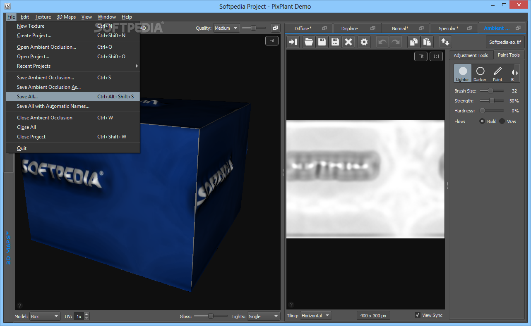Select Close Project menu entry
Screen dimensions: 531x326
pyautogui.click(x=73, y=137)
